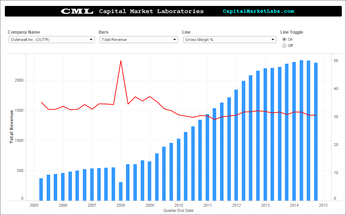The image size is (346, 215).
Task: Open the Line dropdown set to Gross Margin %
Action: 230,40
